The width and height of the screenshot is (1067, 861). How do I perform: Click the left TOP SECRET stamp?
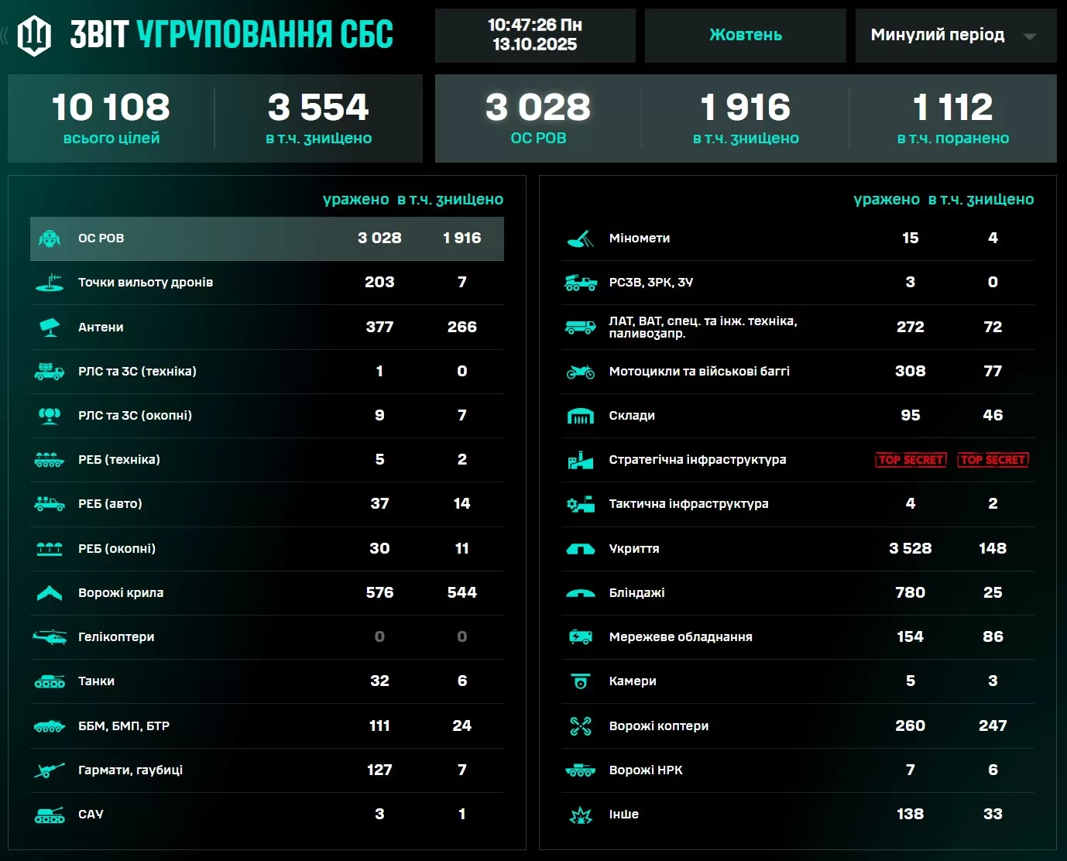pos(911,460)
